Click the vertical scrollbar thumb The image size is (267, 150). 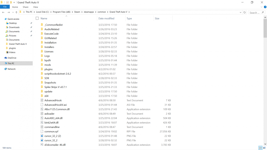point(265,28)
